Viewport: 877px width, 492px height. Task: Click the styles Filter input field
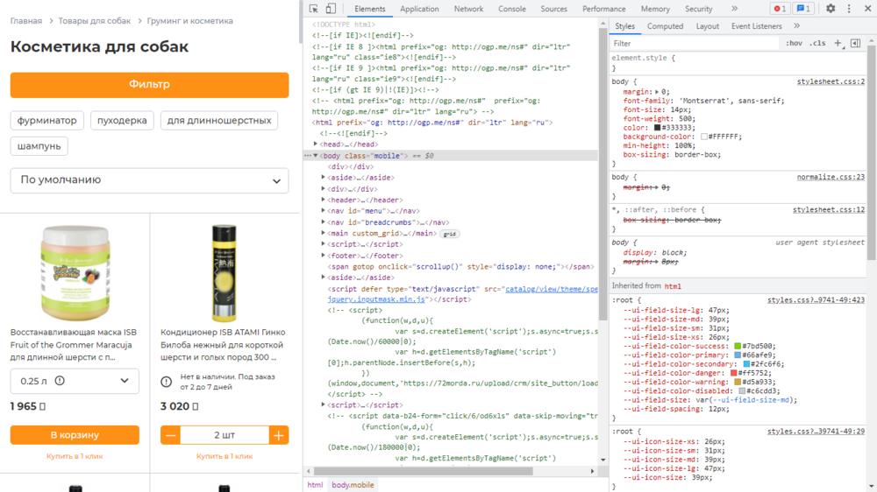point(694,44)
